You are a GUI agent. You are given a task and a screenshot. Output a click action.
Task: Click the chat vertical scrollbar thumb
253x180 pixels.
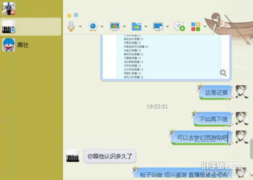(252, 149)
